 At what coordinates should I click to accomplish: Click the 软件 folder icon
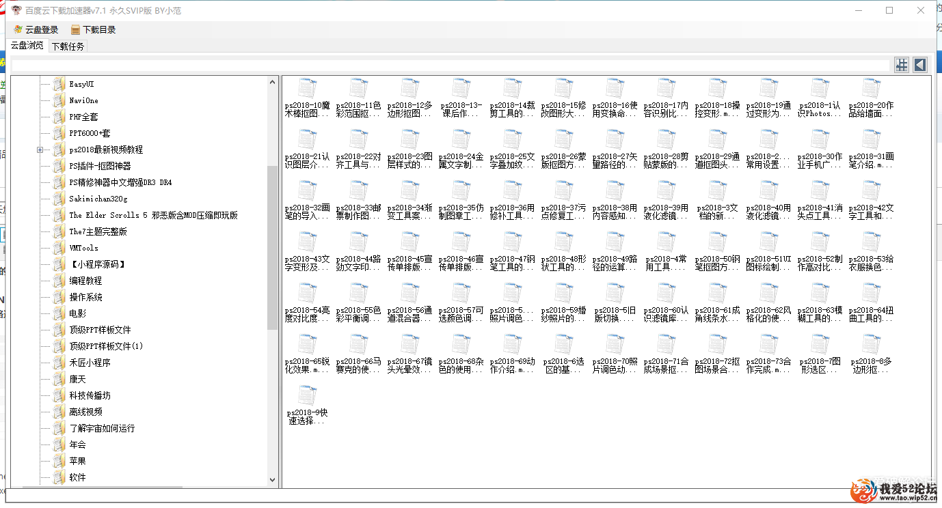pyautogui.click(x=59, y=477)
